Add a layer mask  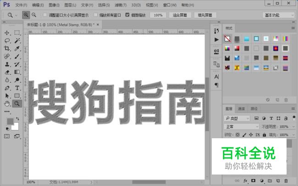click(x=254, y=180)
